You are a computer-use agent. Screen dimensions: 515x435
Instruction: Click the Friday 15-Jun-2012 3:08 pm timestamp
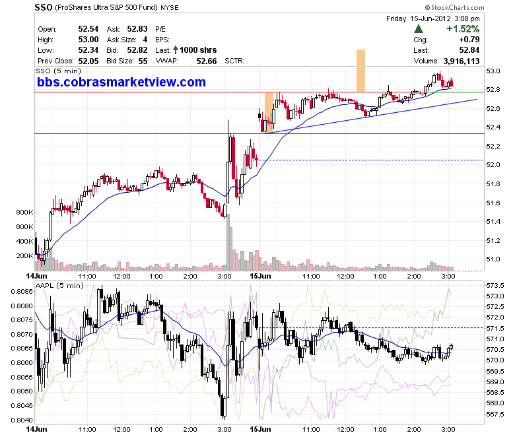tap(433, 18)
